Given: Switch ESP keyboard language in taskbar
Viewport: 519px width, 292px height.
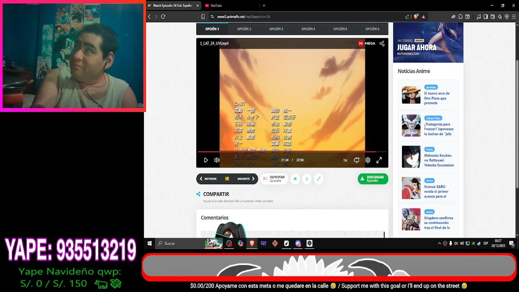Looking at the screenshot, I should [486, 243].
